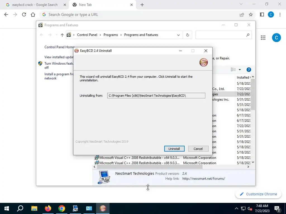The image size is (286, 214).
Task: Click Programs and Features breadcrumb
Action: coord(141,35)
